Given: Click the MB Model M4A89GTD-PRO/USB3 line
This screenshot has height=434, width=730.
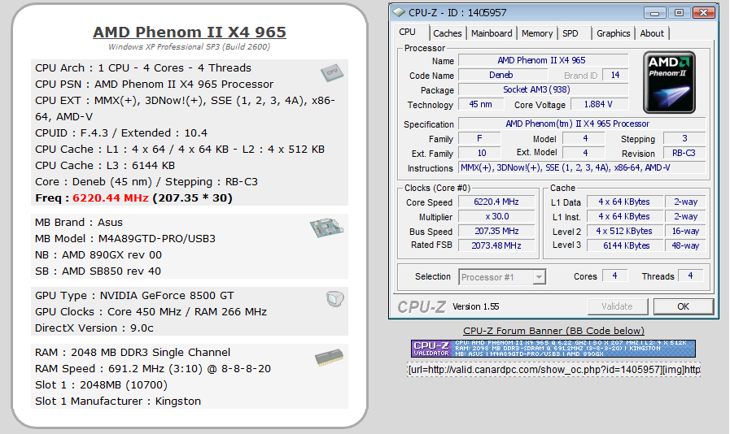Looking at the screenshot, I should click(125, 239).
